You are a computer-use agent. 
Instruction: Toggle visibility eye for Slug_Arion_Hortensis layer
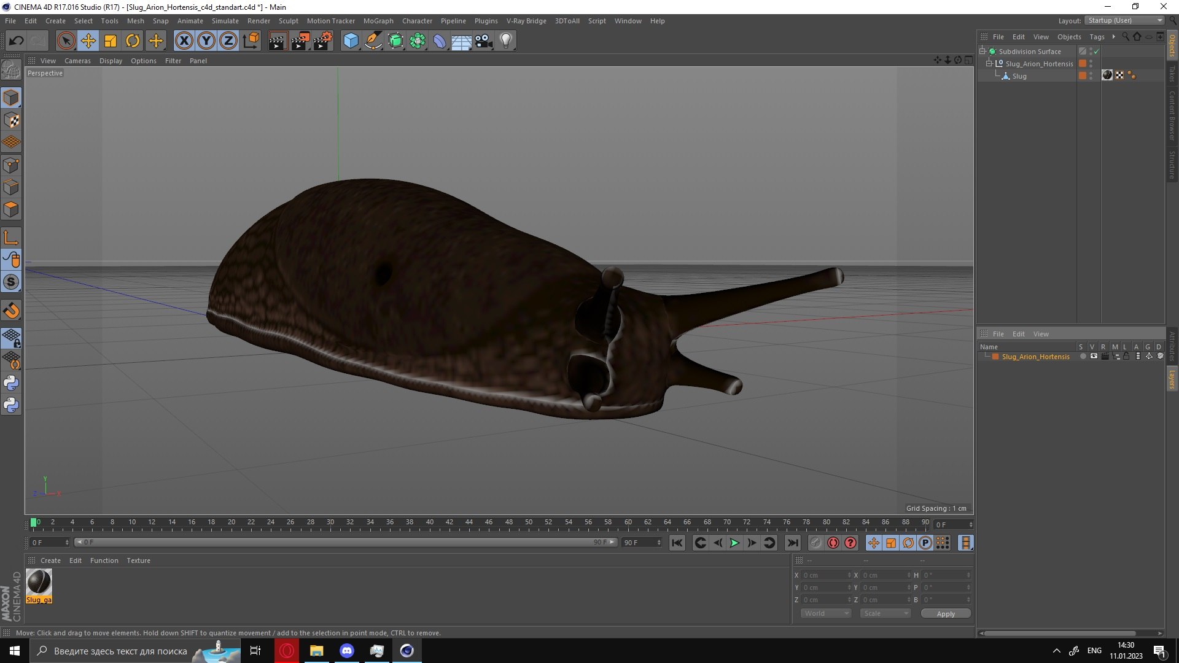click(1094, 357)
